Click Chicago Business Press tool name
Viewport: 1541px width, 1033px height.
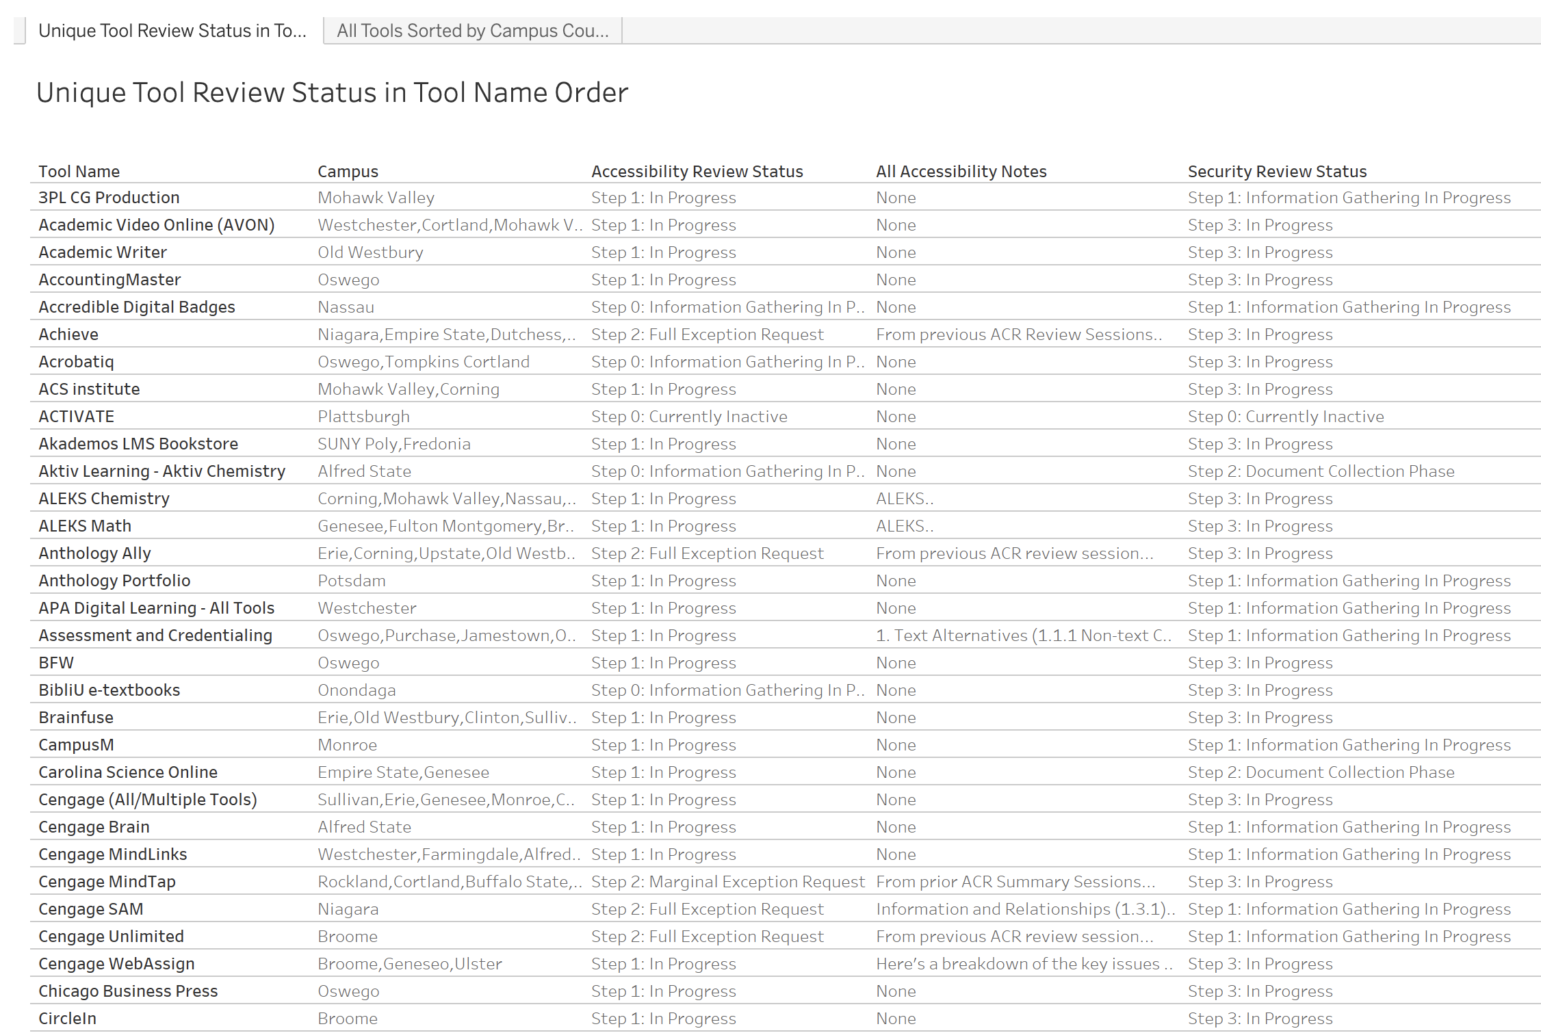coord(128,991)
